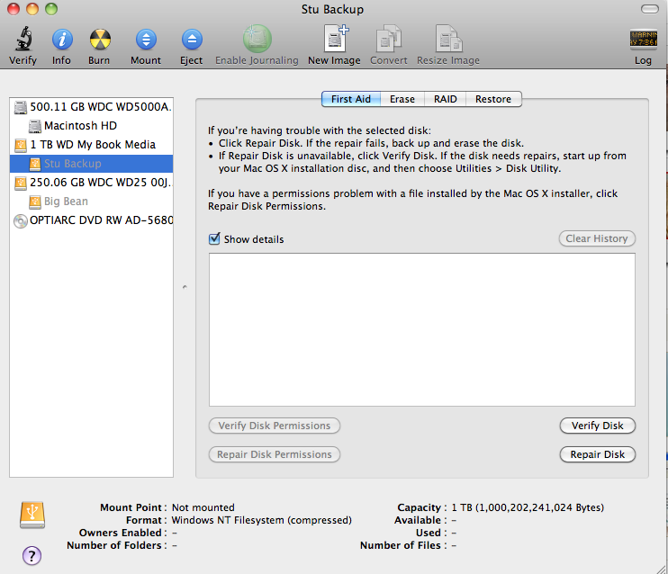668x574 pixels.
Task: Click the Enable Journaling icon
Action: tap(257, 39)
